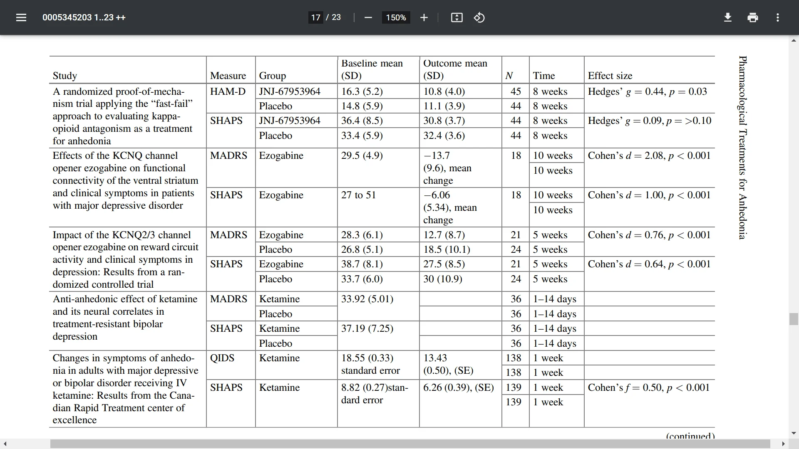Click the vertical scrollbar thumb
Screen dimensions: 799x449
click(x=794, y=319)
